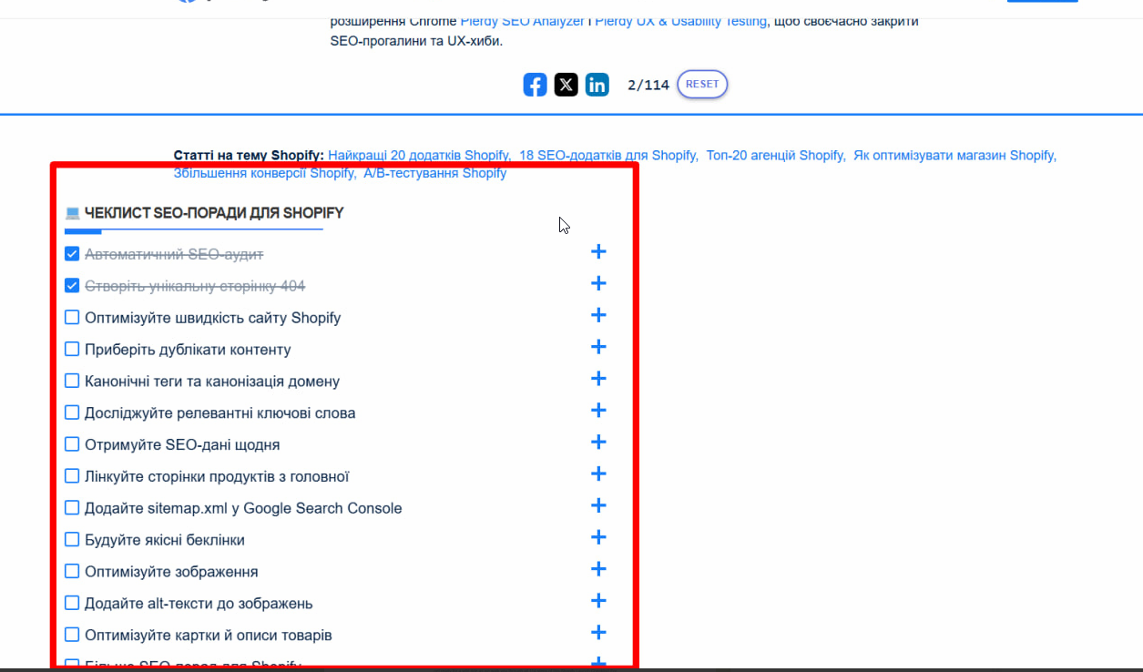1143x672 pixels.
Task: Click item text 'Досліджуйте релевантні ключові слова'
Action: [220, 413]
